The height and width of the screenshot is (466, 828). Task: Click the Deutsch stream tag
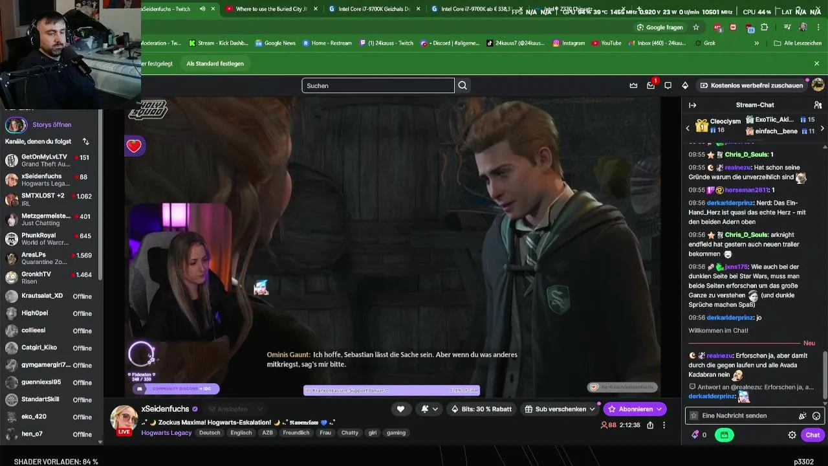pyautogui.click(x=210, y=432)
